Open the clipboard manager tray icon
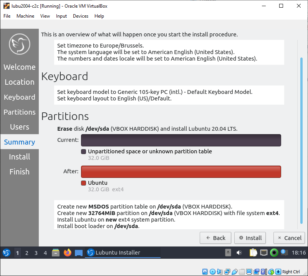This screenshot has height=276, width=308. [253, 253]
